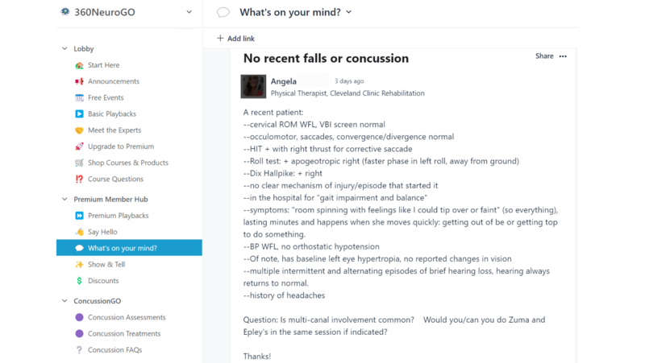
Task: Click the Announcements megaphone icon
Action: (79, 81)
